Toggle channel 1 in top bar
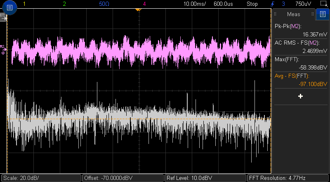The width and height of the screenshot is (330, 182). tap(24, 4)
